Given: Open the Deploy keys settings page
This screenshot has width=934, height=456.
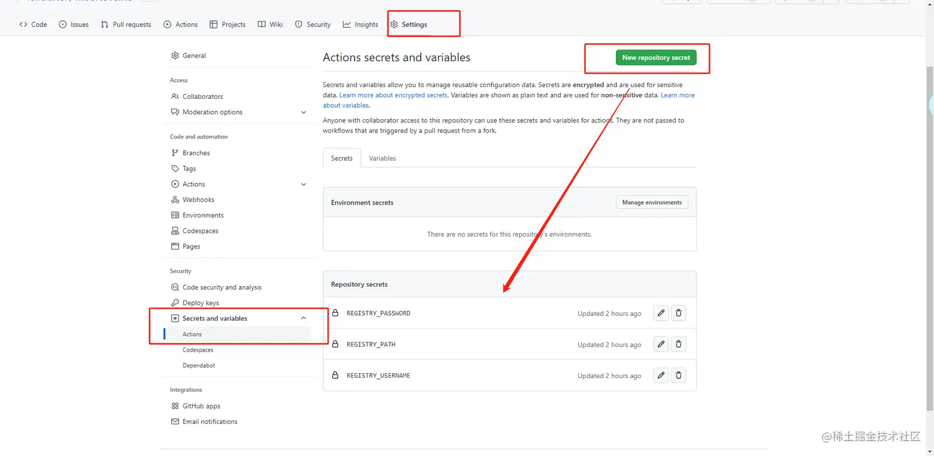Looking at the screenshot, I should [201, 303].
